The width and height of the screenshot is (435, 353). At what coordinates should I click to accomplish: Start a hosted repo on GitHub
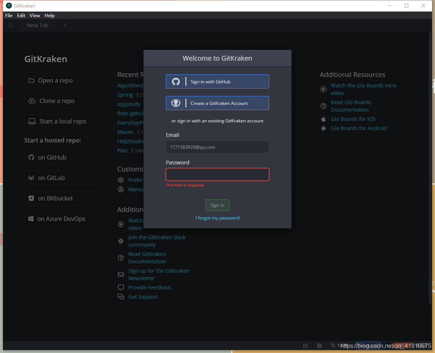pyautogui.click(x=63, y=157)
